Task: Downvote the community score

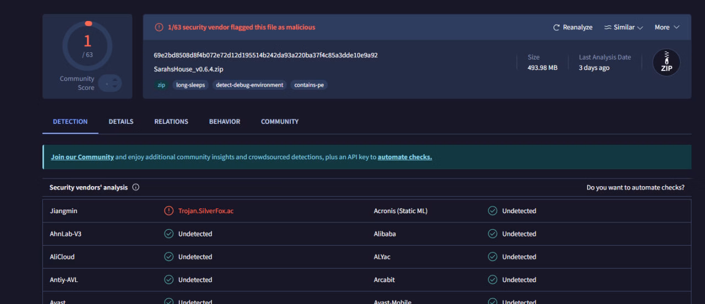Action: coord(115,87)
